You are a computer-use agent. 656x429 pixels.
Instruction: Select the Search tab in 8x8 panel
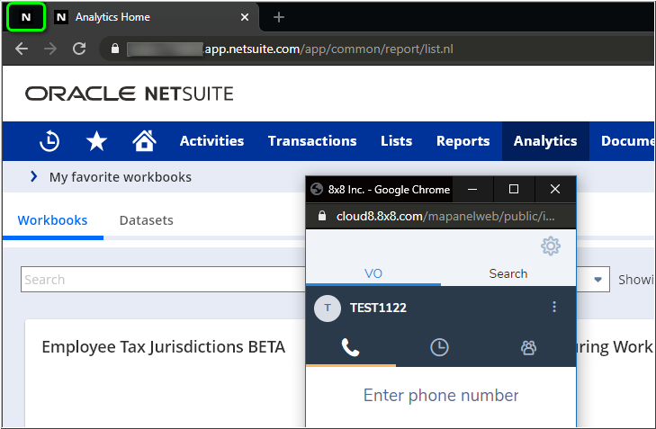point(508,273)
